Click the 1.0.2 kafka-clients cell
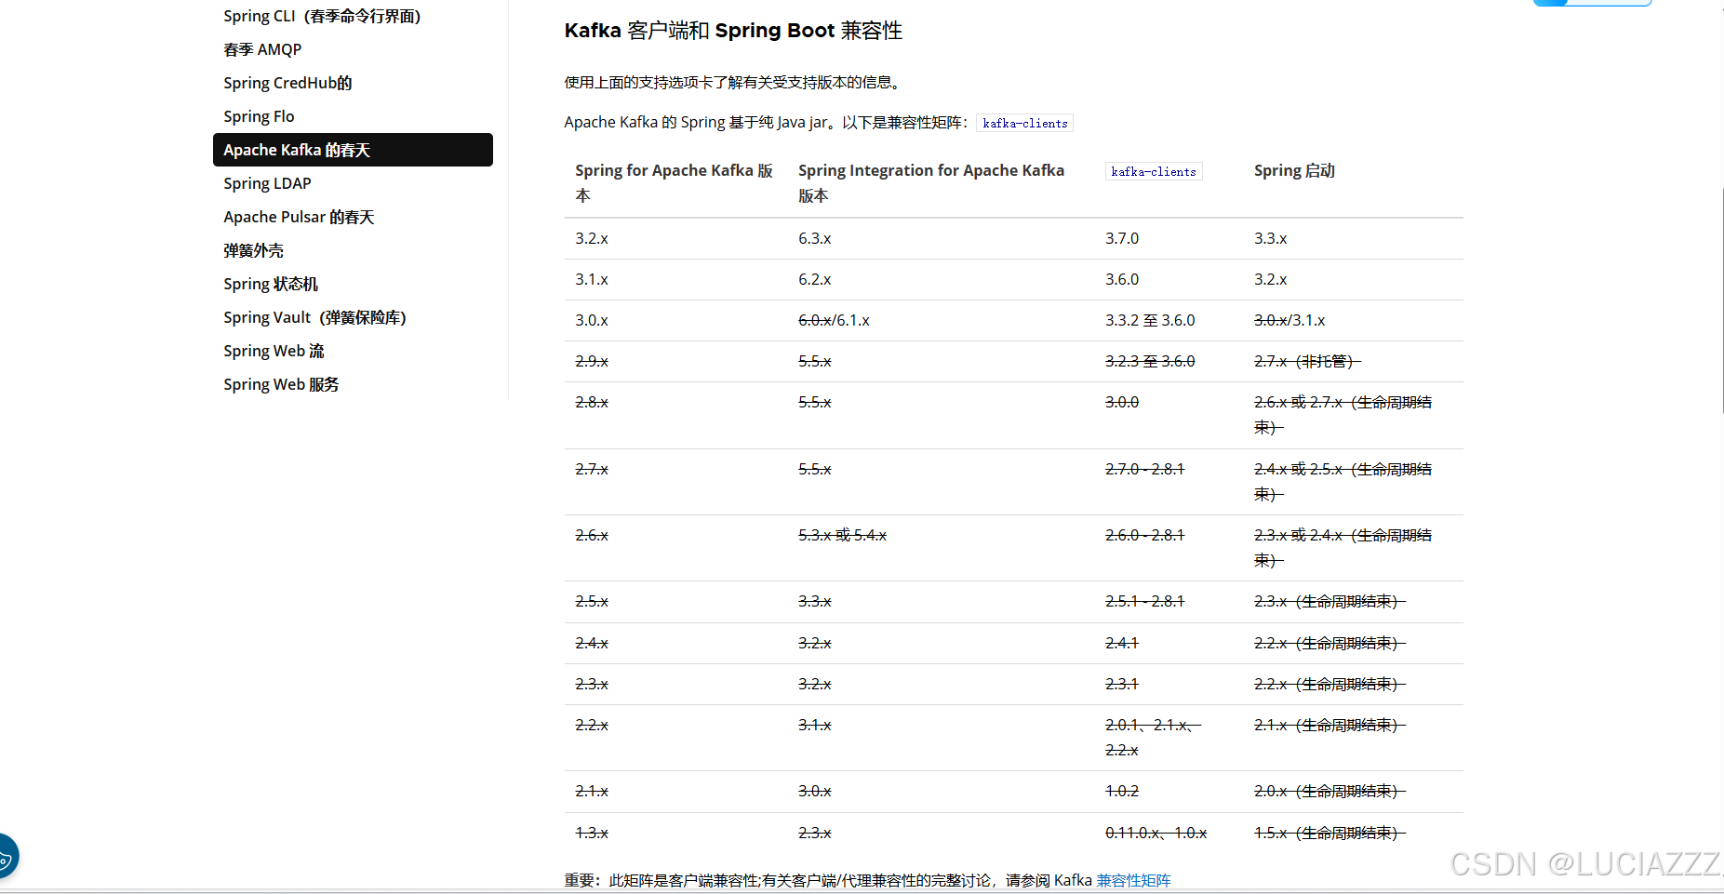The image size is (1724, 894). click(x=1122, y=791)
